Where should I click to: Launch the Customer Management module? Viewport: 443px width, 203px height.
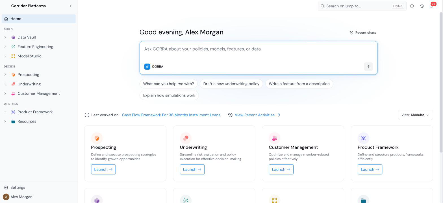[281, 169]
